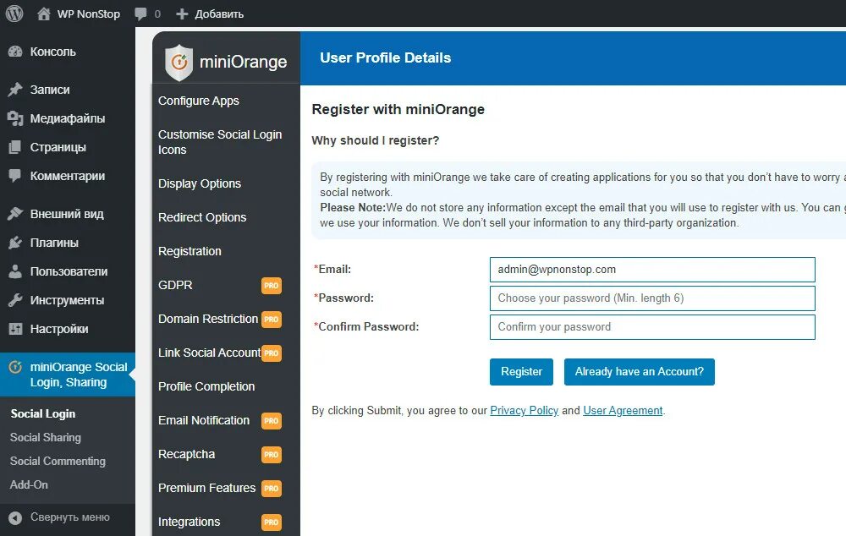
Task: Open the Консоль menu label
Action: click(x=52, y=52)
